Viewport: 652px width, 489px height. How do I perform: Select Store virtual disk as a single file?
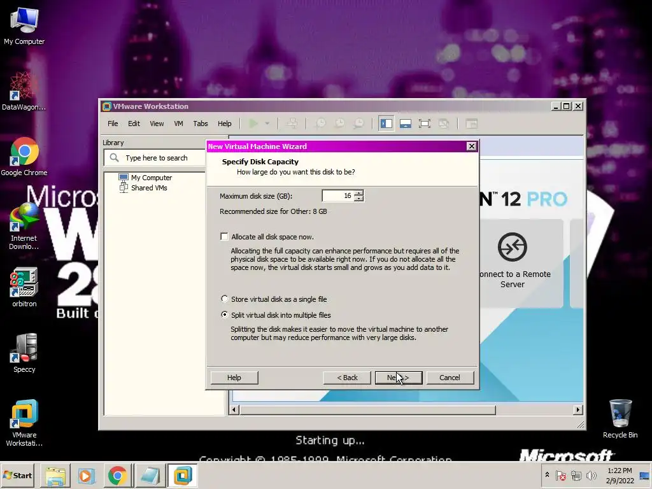225,299
